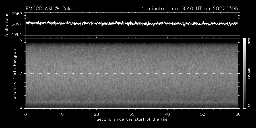Screen dimensions: 256x128
Task: Click the 0 second tick label
Action: (x=26, y=114)
